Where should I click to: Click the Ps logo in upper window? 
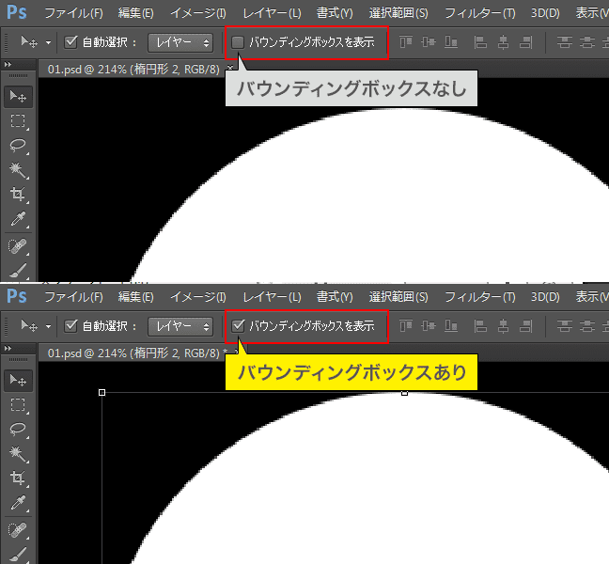(x=17, y=12)
